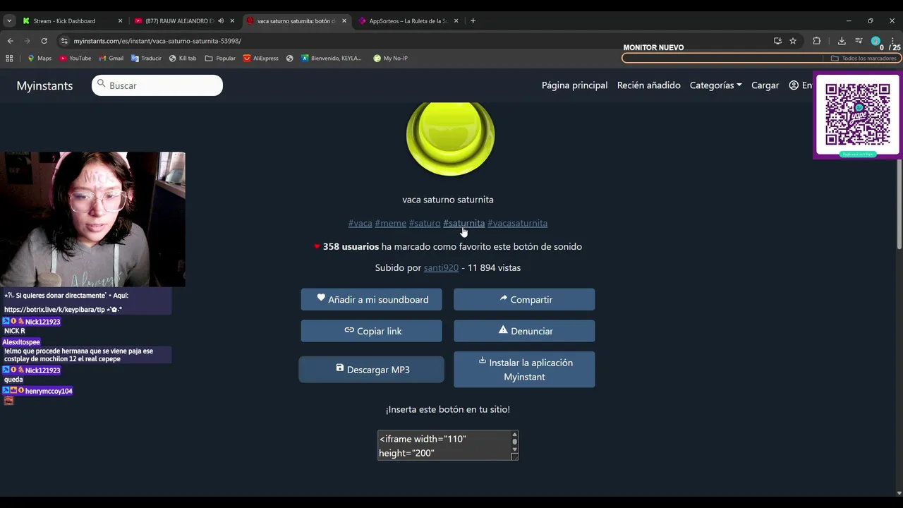This screenshot has width=903, height=508.
Task: Open the Traducir bookmark
Action: click(x=146, y=59)
